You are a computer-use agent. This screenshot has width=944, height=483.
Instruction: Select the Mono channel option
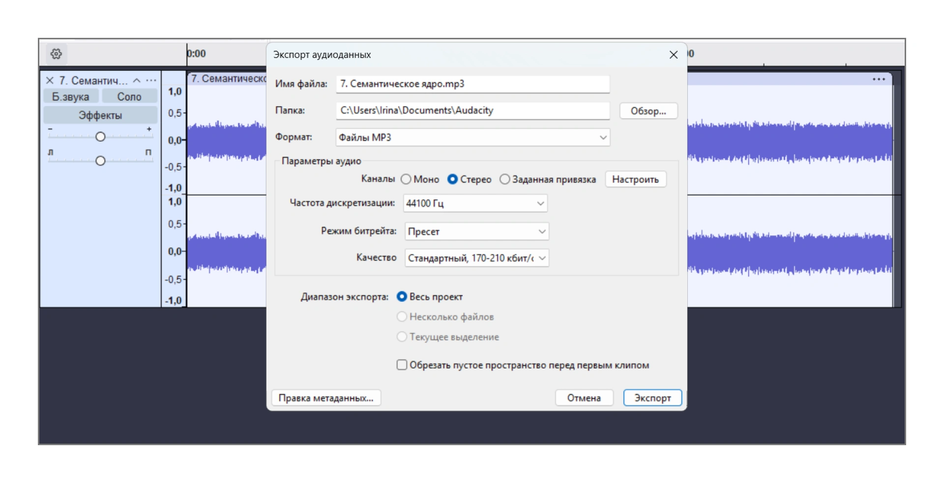point(406,179)
